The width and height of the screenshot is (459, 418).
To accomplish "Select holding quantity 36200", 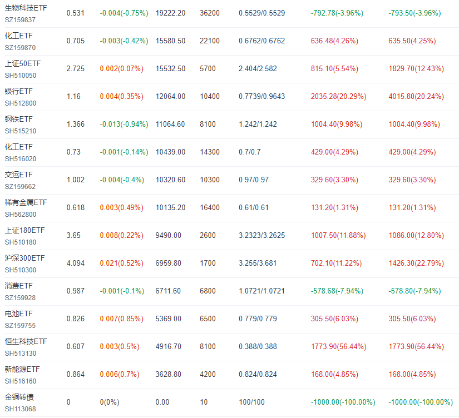I will [210, 13].
